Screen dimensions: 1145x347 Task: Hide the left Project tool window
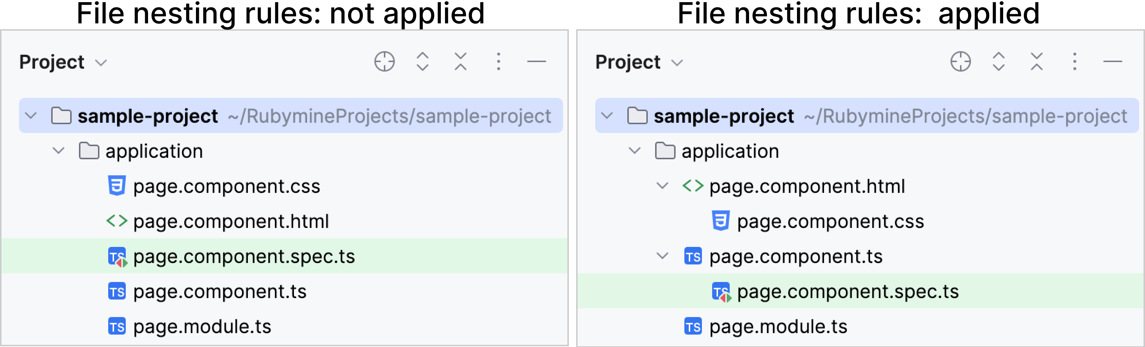(x=536, y=62)
